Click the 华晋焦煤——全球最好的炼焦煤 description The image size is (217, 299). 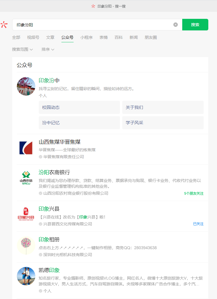click(x=67, y=150)
